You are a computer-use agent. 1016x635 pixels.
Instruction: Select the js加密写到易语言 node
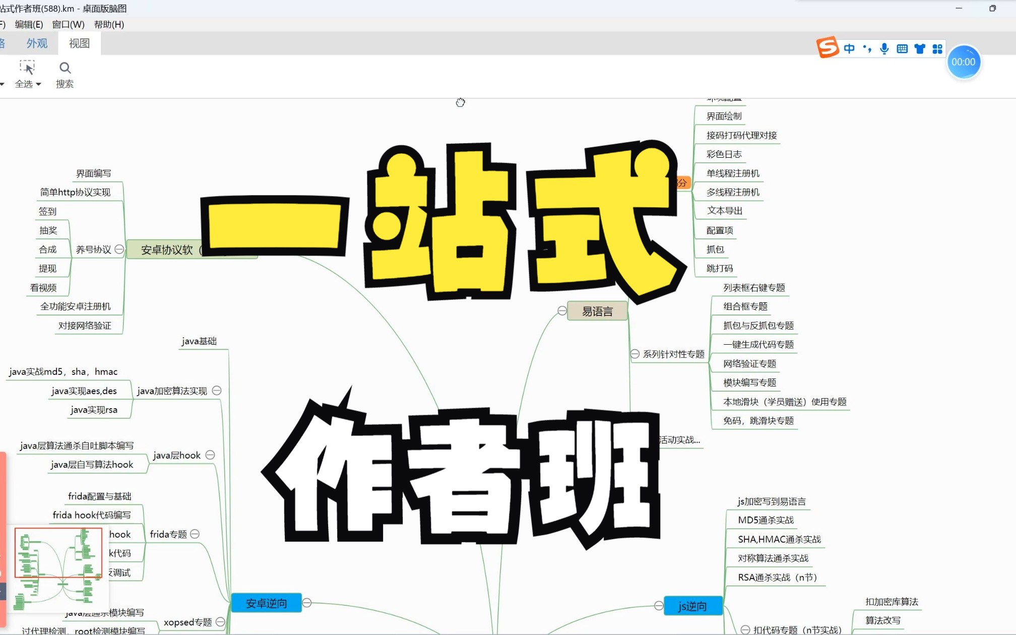pyautogui.click(x=772, y=501)
